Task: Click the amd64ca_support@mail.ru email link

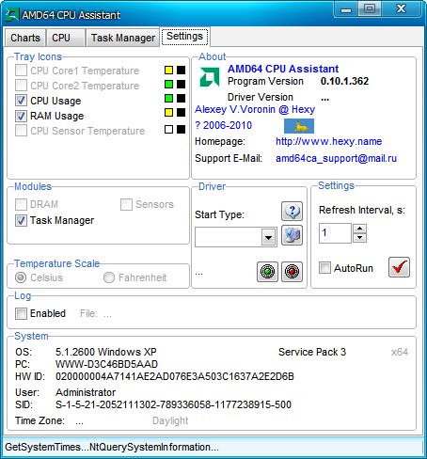Action: coord(336,158)
